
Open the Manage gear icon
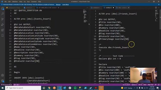tap(3, 81)
